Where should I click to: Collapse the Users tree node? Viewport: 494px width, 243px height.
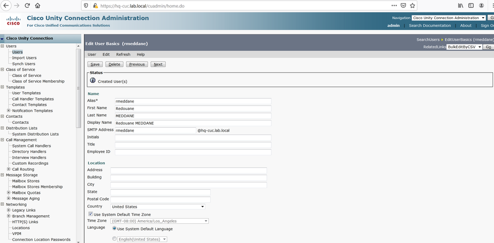2,46
